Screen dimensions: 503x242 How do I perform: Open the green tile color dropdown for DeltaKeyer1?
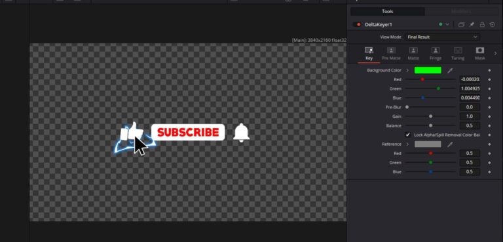click(x=444, y=25)
